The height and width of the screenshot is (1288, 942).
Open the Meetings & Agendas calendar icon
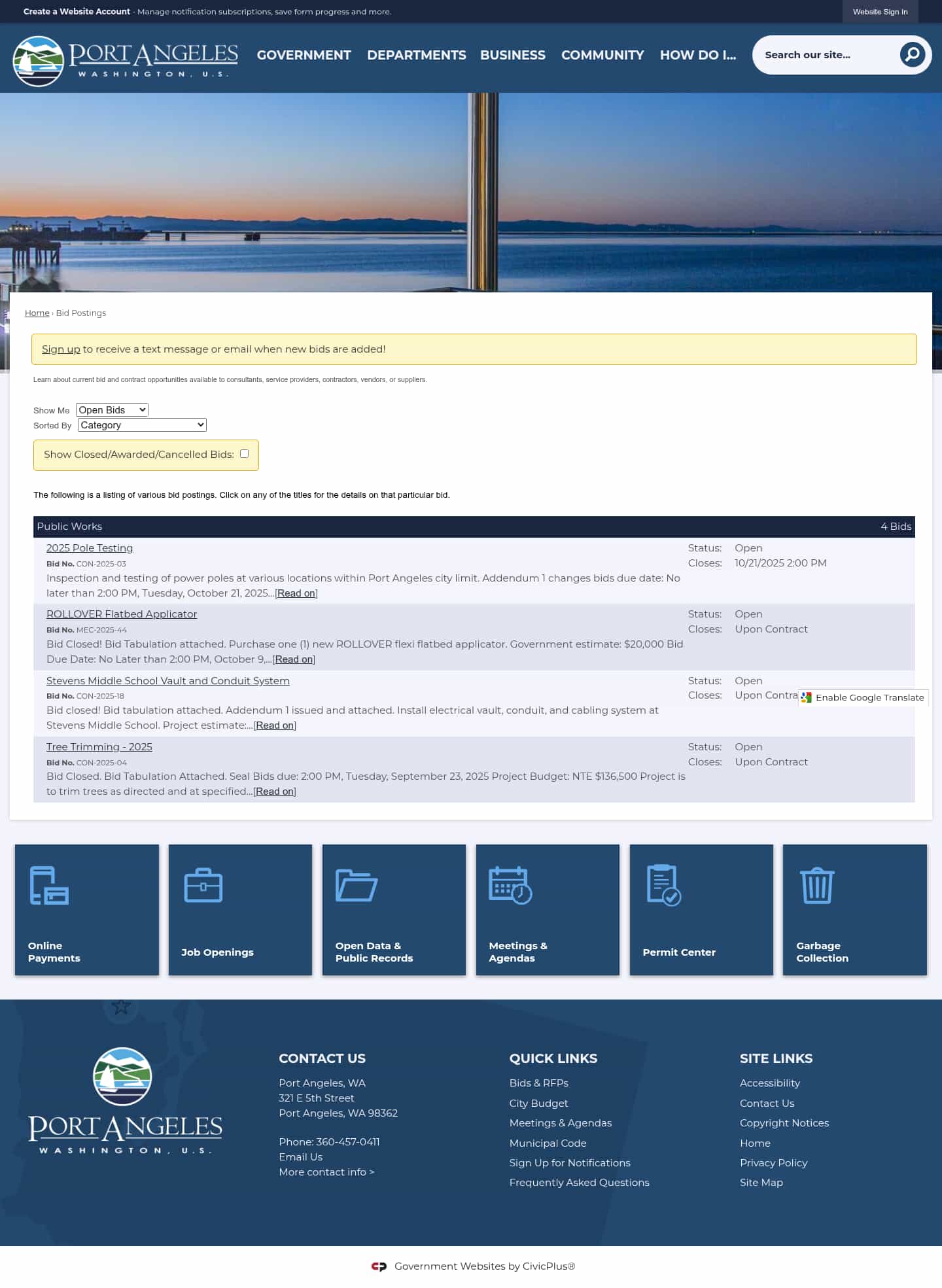510,885
